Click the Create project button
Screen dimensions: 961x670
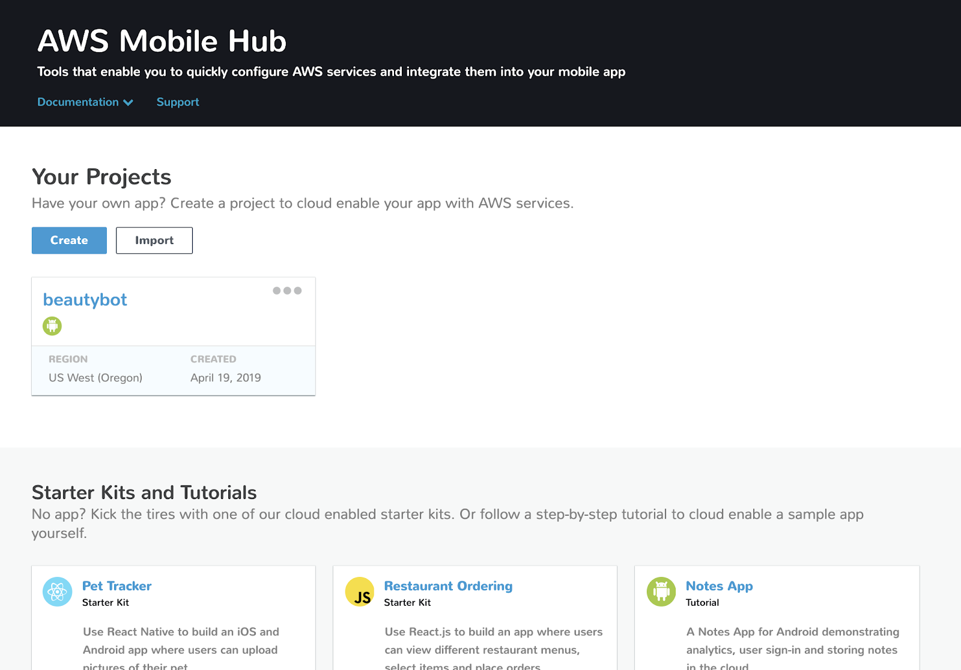[69, 240]
